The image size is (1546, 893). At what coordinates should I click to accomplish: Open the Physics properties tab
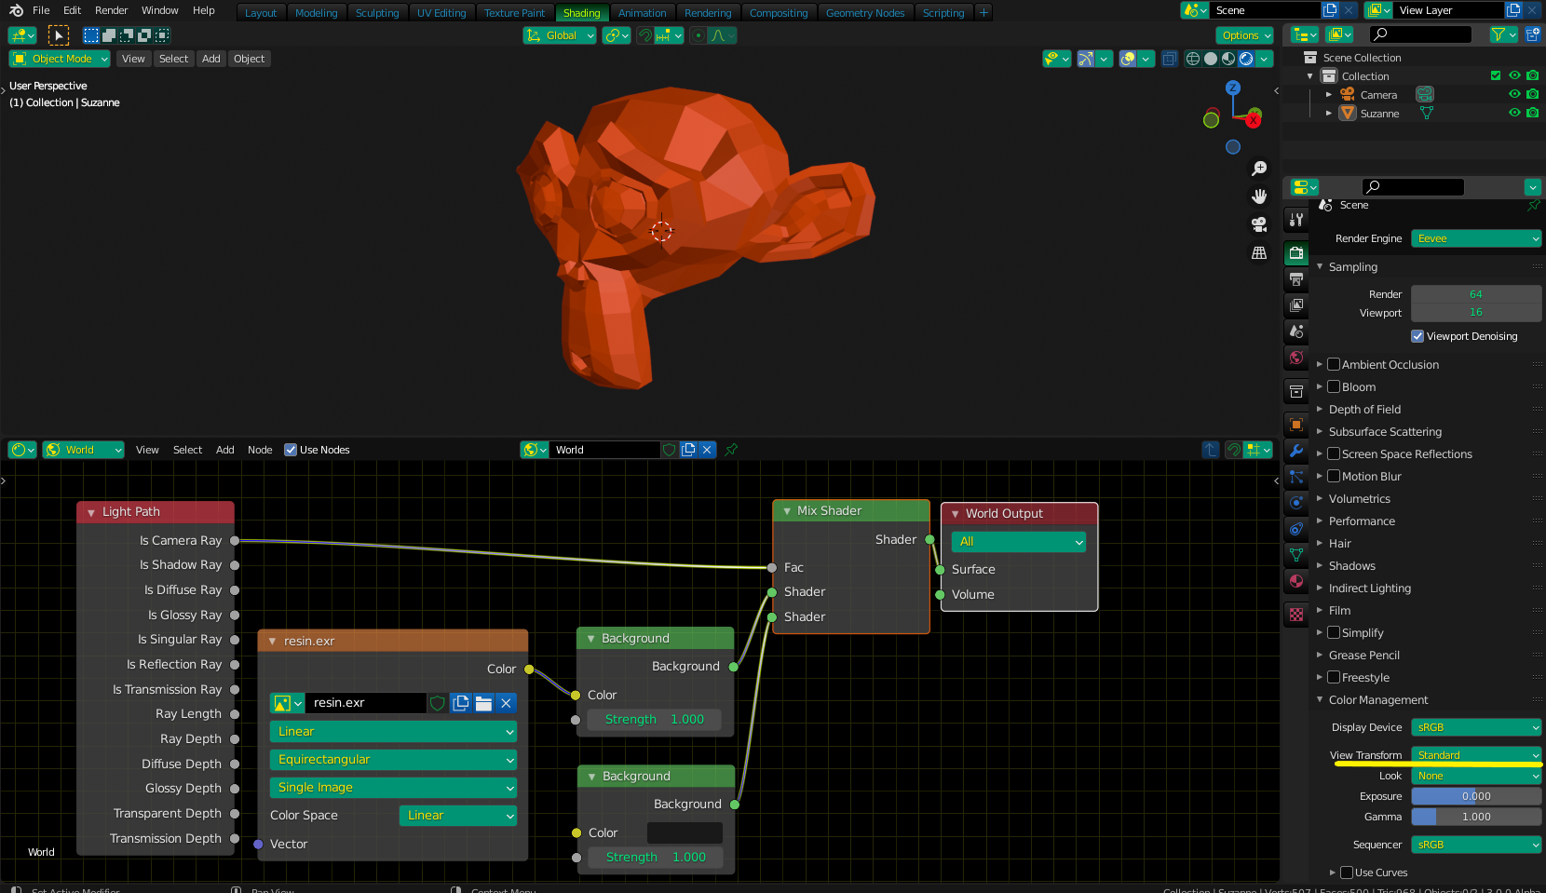pyautogui.click(x=1296, y=503)
